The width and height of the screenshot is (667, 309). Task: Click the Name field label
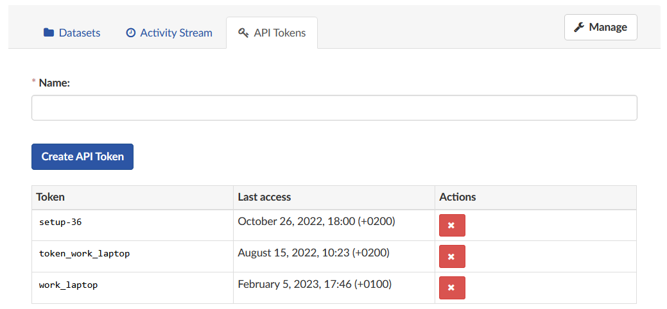[54, 83]
